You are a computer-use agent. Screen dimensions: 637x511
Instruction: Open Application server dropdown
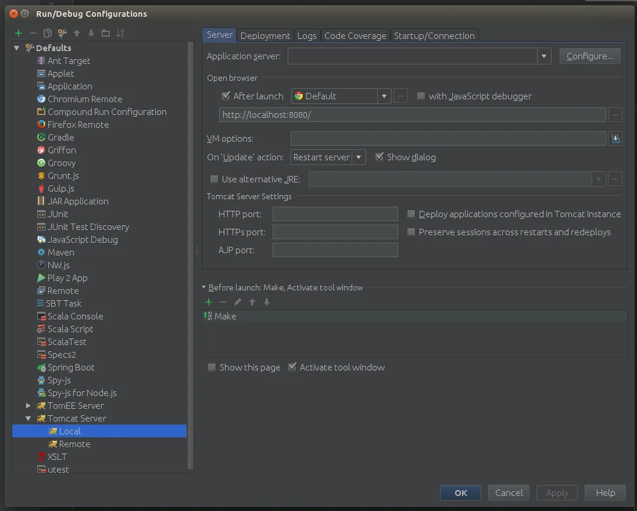pos(543,56)
